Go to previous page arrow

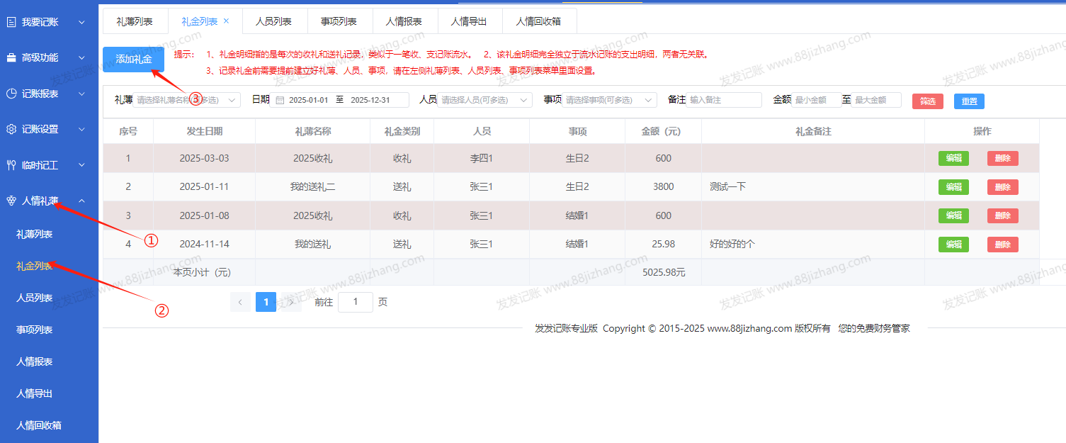tap(240, 302)
